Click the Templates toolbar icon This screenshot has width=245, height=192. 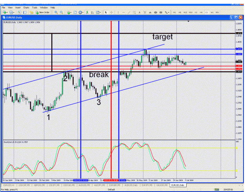point(75,12)
